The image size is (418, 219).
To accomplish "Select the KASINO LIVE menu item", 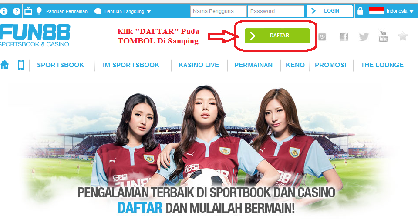I will pos(199,65).
